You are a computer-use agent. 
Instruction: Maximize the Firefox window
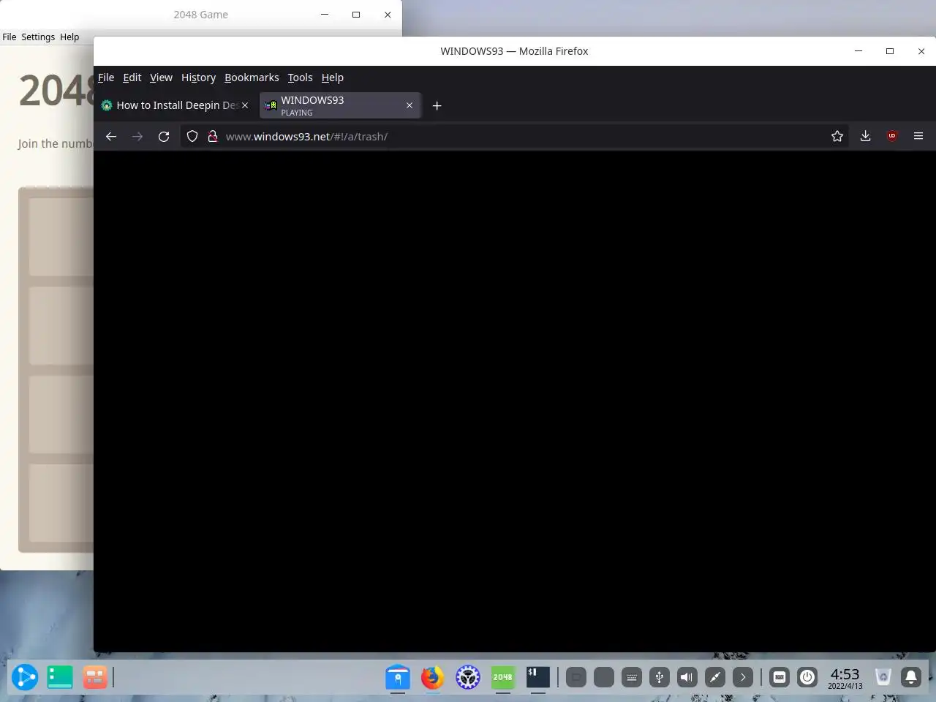point(890,51)
